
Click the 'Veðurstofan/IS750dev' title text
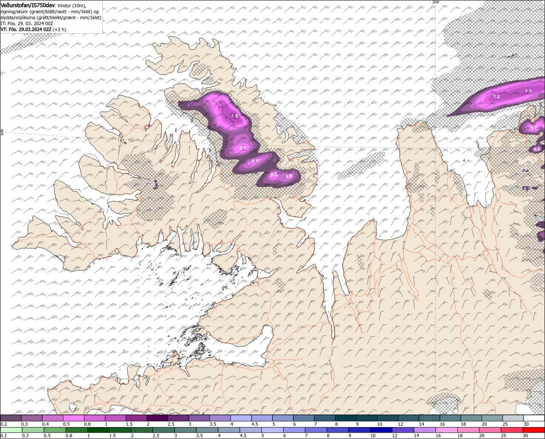point(28,5)
